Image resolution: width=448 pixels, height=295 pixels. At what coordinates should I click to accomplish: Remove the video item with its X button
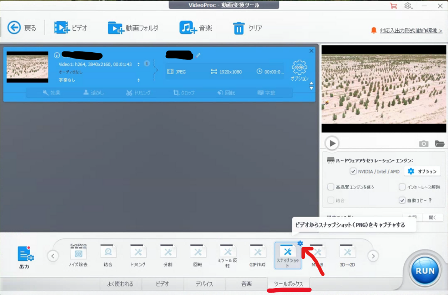tap(312, 51)
